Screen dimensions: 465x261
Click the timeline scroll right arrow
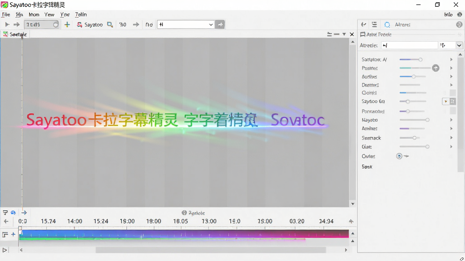coord(346,250)
